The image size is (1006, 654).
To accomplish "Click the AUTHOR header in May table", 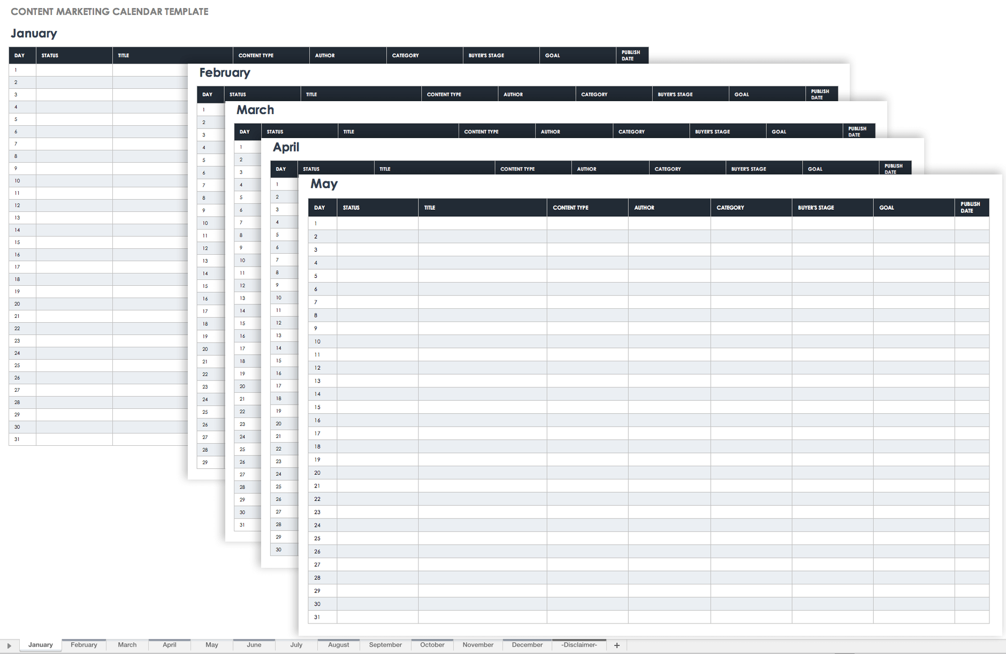I will [669, 208].
